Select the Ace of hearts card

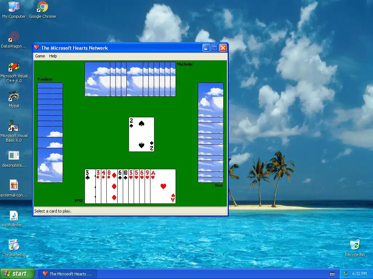coord(163,186)
